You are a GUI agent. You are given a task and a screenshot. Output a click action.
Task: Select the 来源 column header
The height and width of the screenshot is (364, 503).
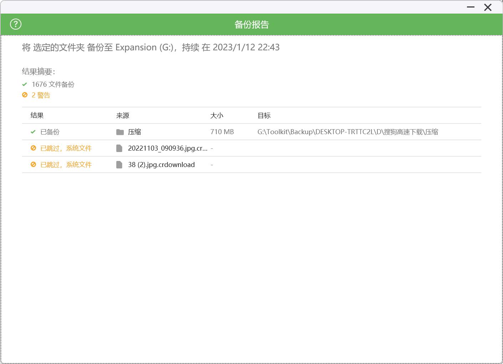point(123,115)
